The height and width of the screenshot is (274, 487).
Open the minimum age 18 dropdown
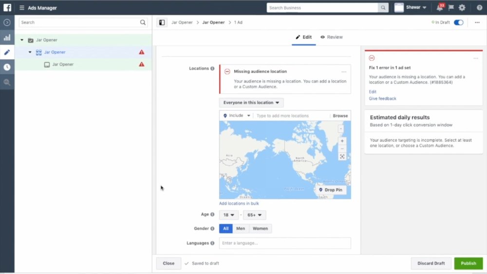(x=229, y=215)
